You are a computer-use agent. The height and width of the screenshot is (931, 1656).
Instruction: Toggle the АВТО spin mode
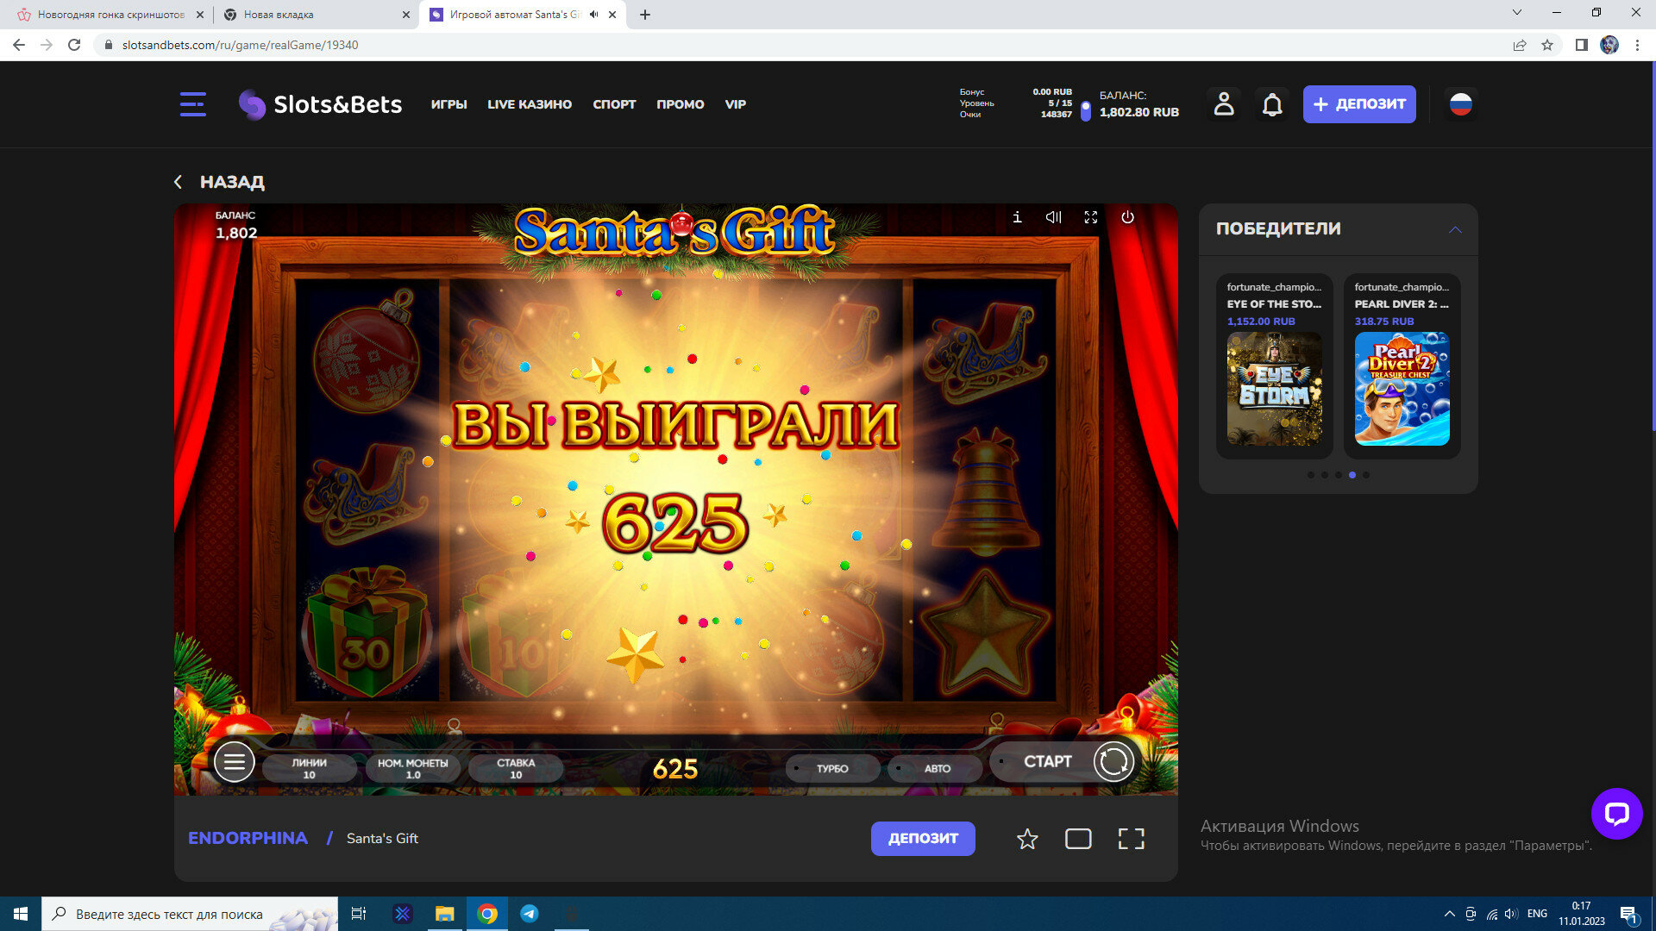point(937,768)
